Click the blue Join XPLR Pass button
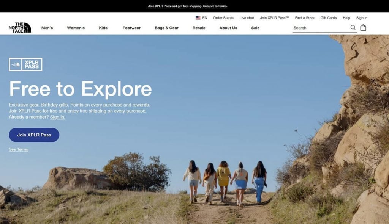This screenshot has height=224, width=389. pos(34,135)
